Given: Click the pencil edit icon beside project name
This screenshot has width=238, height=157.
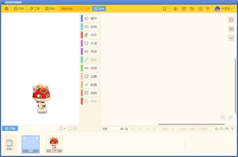Looking at the screenshot, I should pos(88,9).
